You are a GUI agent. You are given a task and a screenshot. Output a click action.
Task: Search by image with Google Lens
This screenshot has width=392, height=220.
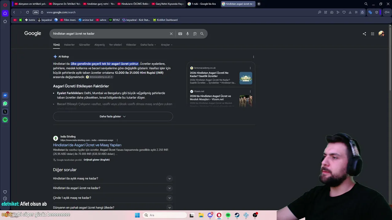coord(195,34)
